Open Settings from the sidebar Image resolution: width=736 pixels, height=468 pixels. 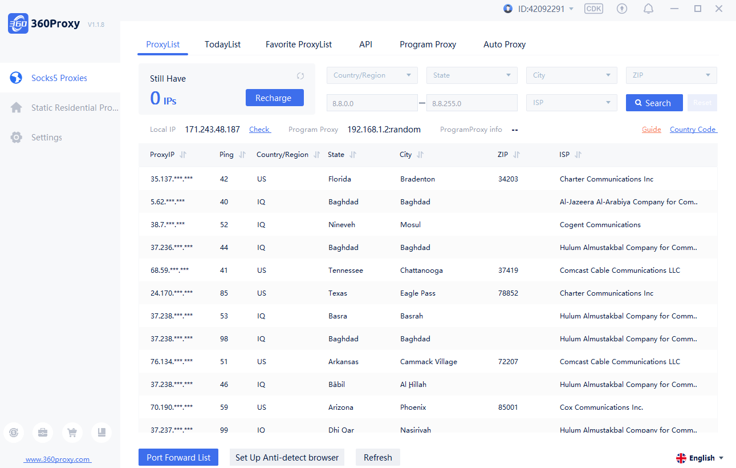pyautogui.click(x=46, y=137)
